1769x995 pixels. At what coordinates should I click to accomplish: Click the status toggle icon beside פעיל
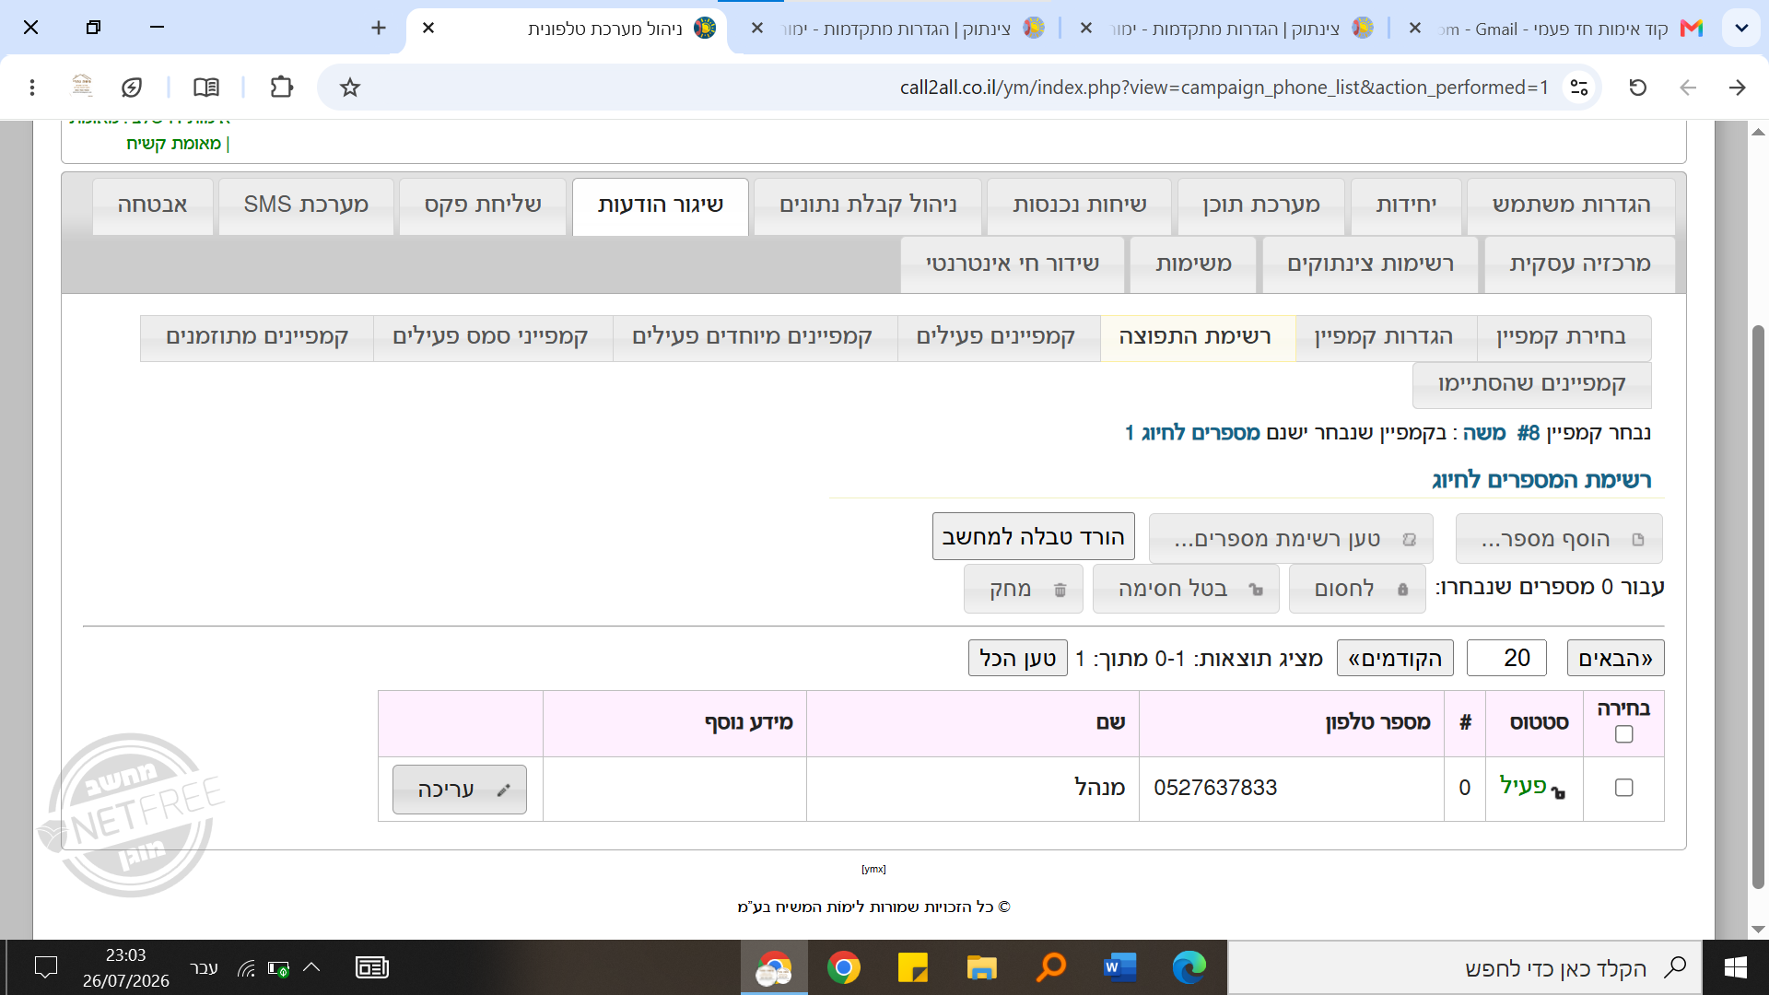click(x=1558, y=792)
